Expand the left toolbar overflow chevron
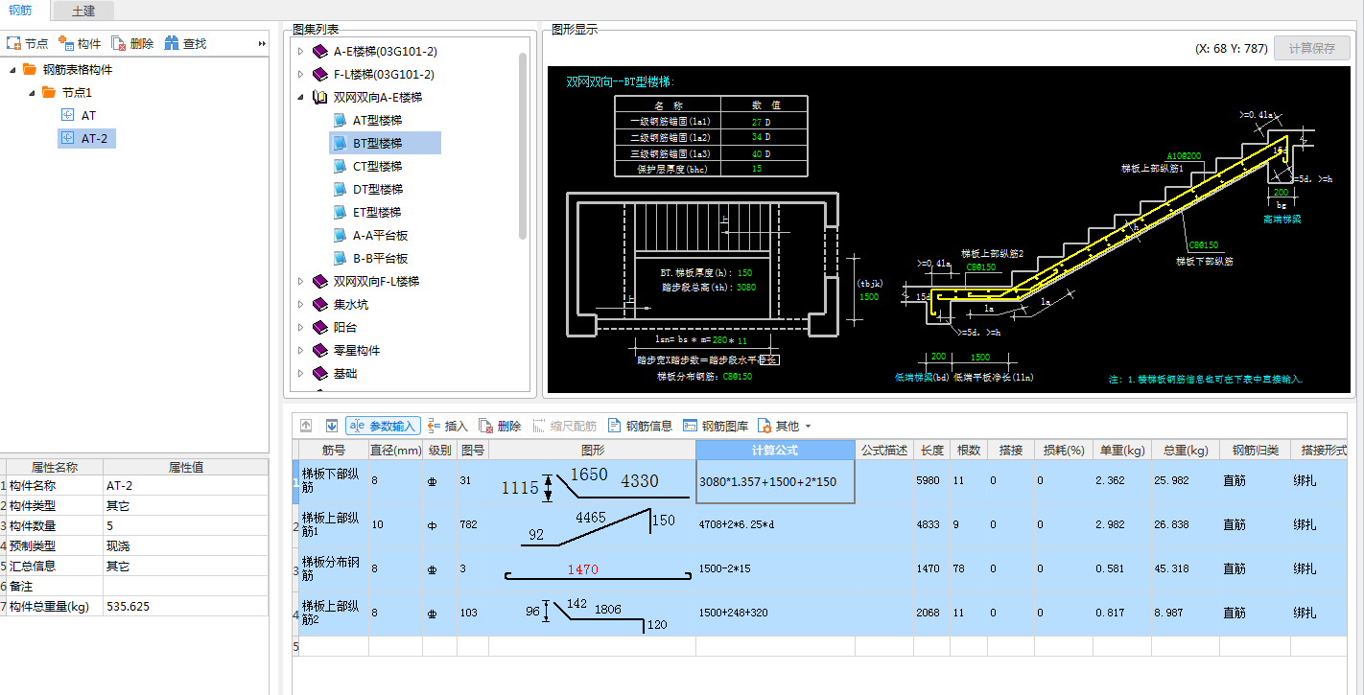 [262, 44]
